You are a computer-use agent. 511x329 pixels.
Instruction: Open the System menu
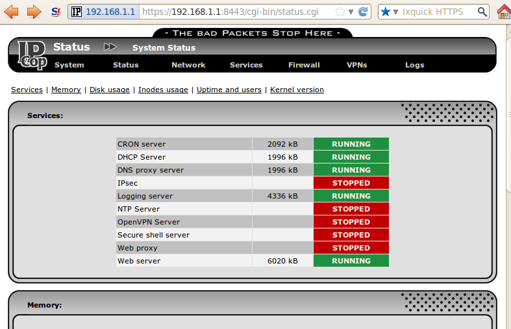point(69,65)
